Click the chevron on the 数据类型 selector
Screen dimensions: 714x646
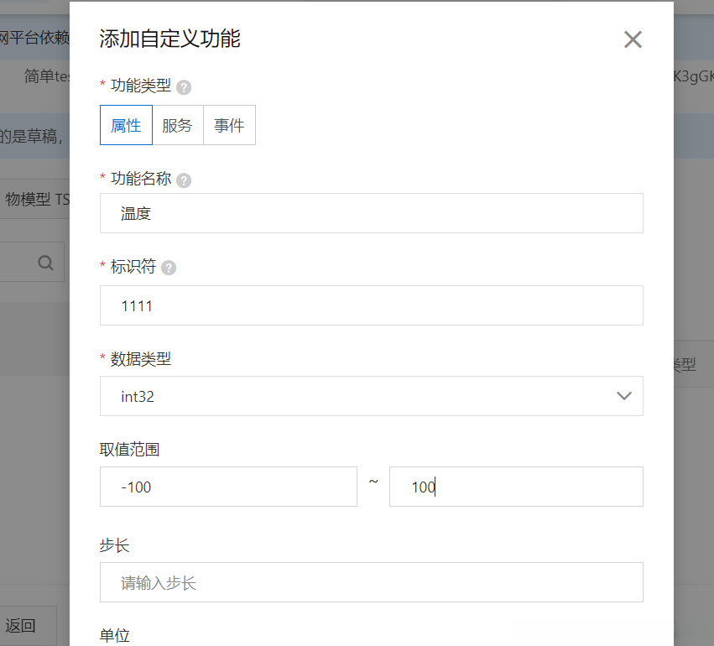click(623, 396)
